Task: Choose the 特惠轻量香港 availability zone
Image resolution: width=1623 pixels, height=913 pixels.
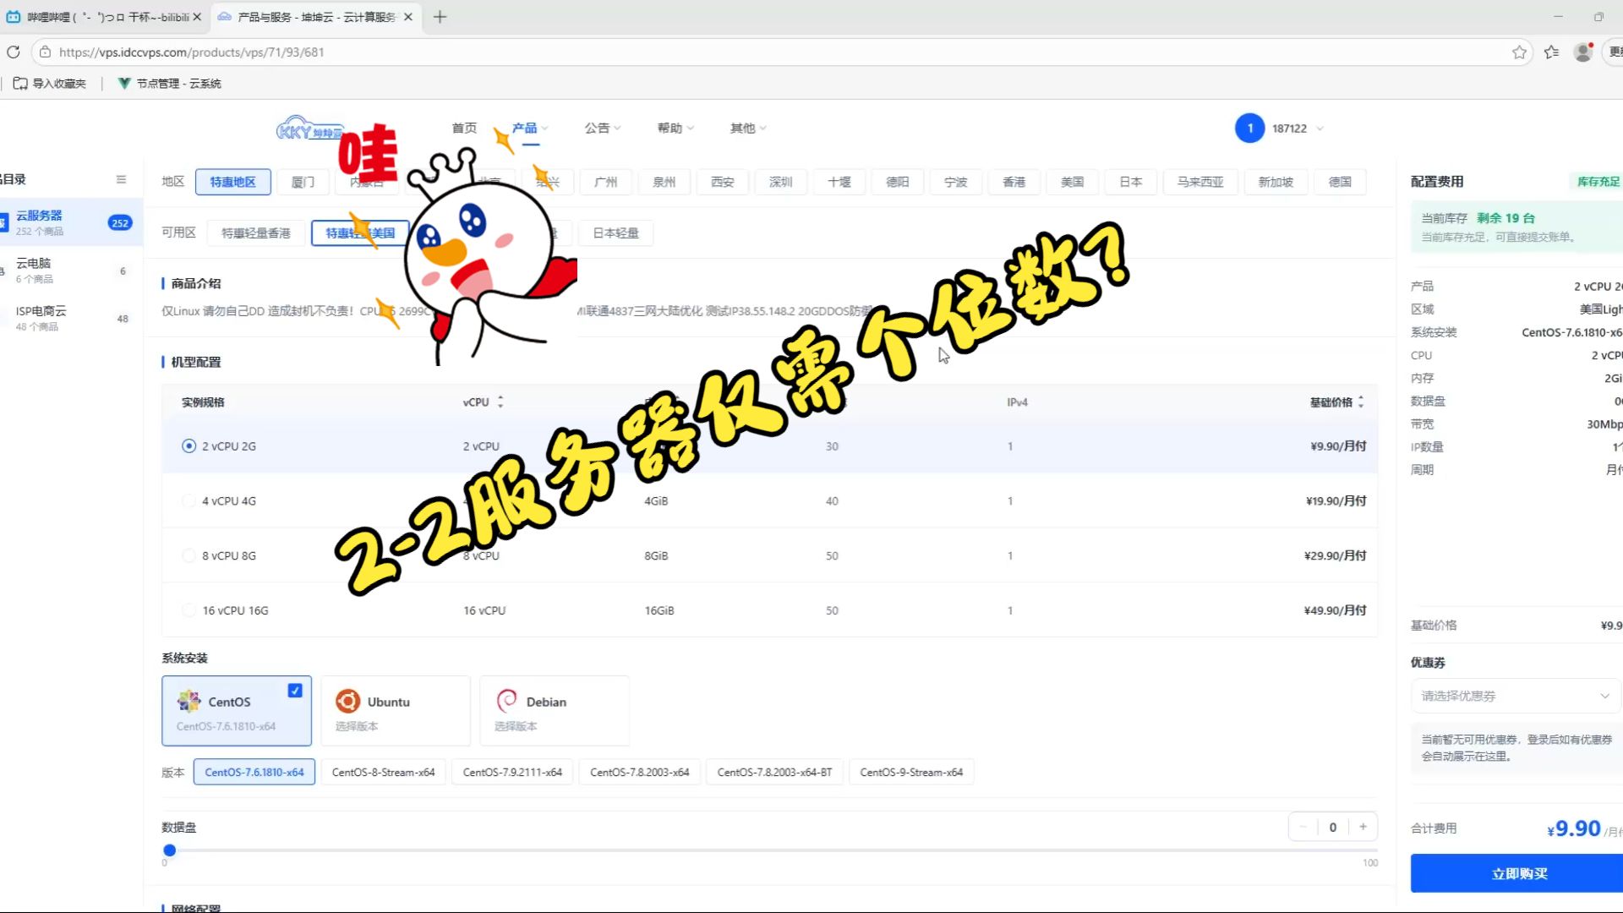Action: tap(256, 232)
